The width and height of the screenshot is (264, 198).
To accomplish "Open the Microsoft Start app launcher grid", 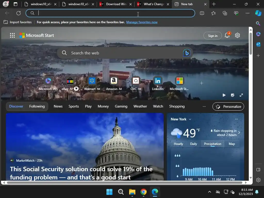I will (x=12, y=35).
